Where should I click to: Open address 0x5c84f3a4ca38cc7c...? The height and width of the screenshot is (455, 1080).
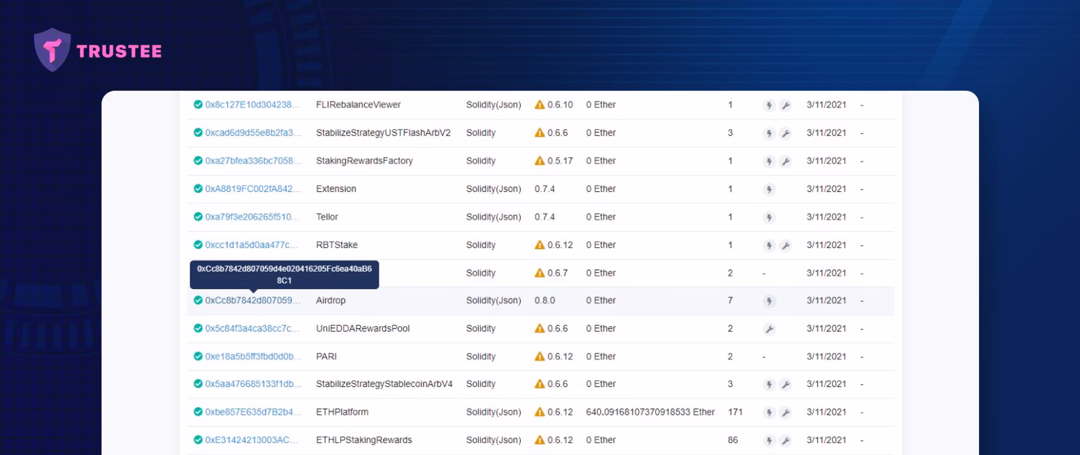click(253, 328)
